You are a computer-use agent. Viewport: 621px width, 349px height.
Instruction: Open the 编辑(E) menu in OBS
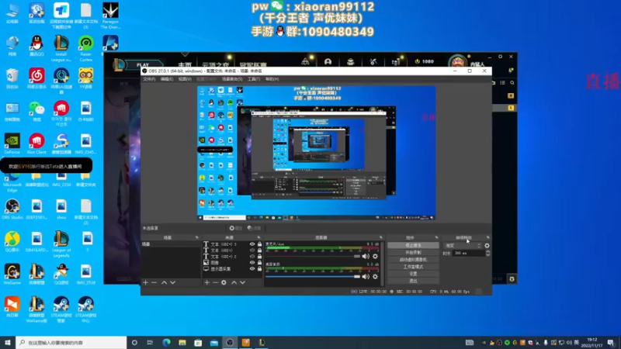click(x=167, y=79)
